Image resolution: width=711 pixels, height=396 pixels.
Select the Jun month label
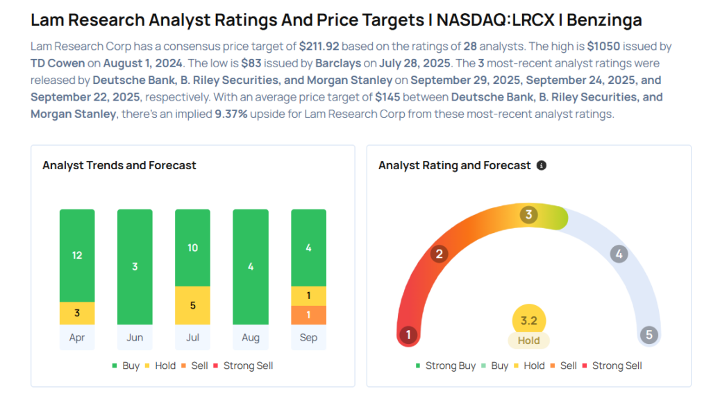point(135,338)
